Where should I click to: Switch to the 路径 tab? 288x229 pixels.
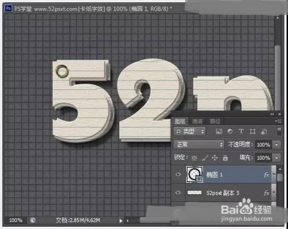click(x=215, y=121)
